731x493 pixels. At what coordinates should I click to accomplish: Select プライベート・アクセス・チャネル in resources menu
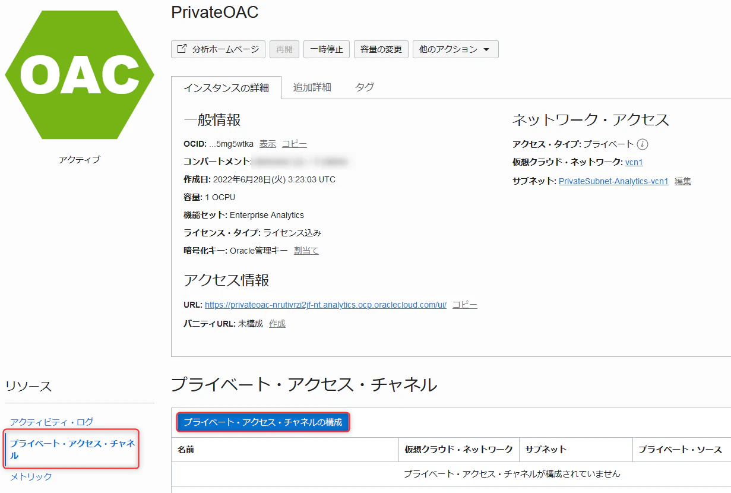click(x=72, y=450)
